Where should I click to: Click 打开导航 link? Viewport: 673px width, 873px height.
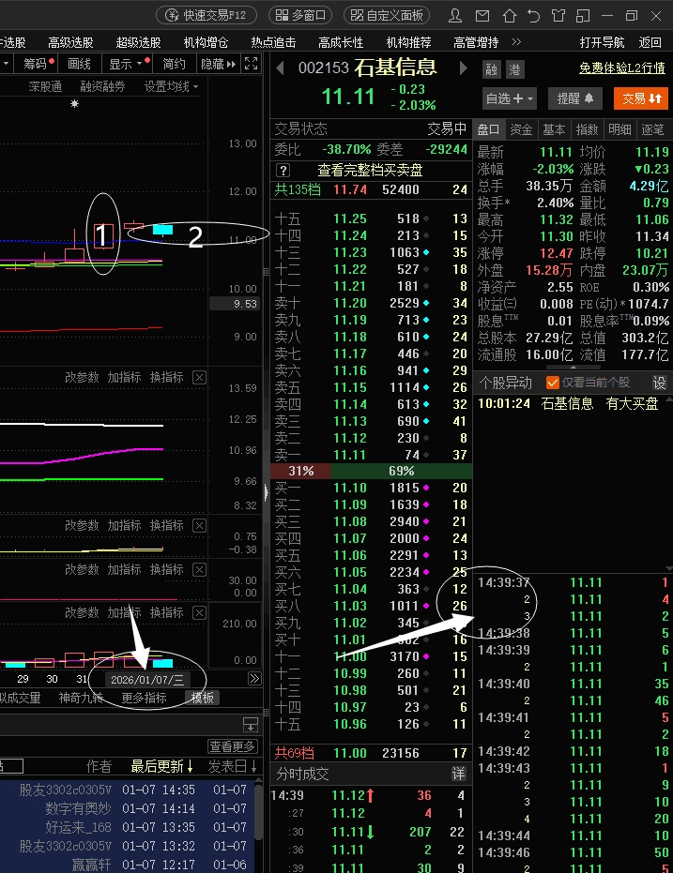click(602, 42)
